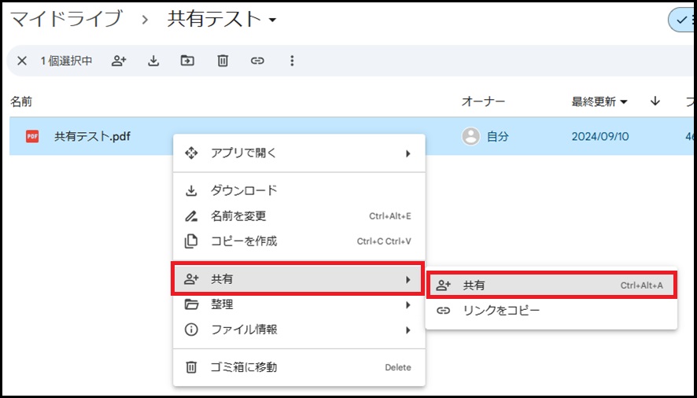Choose ゴミ箱に移動 from the context menu
The height and width of the screenshot is (398, 697).
(x=244, y=367)
